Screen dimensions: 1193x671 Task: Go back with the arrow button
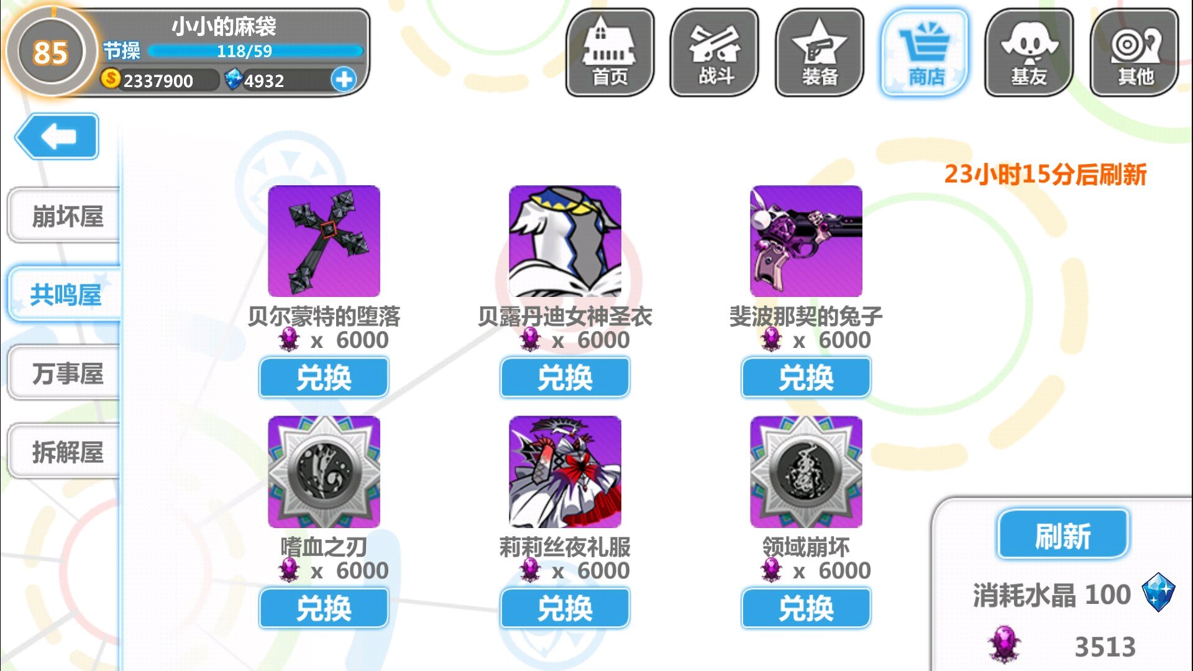pyautogui.click(x=58, y=136)
